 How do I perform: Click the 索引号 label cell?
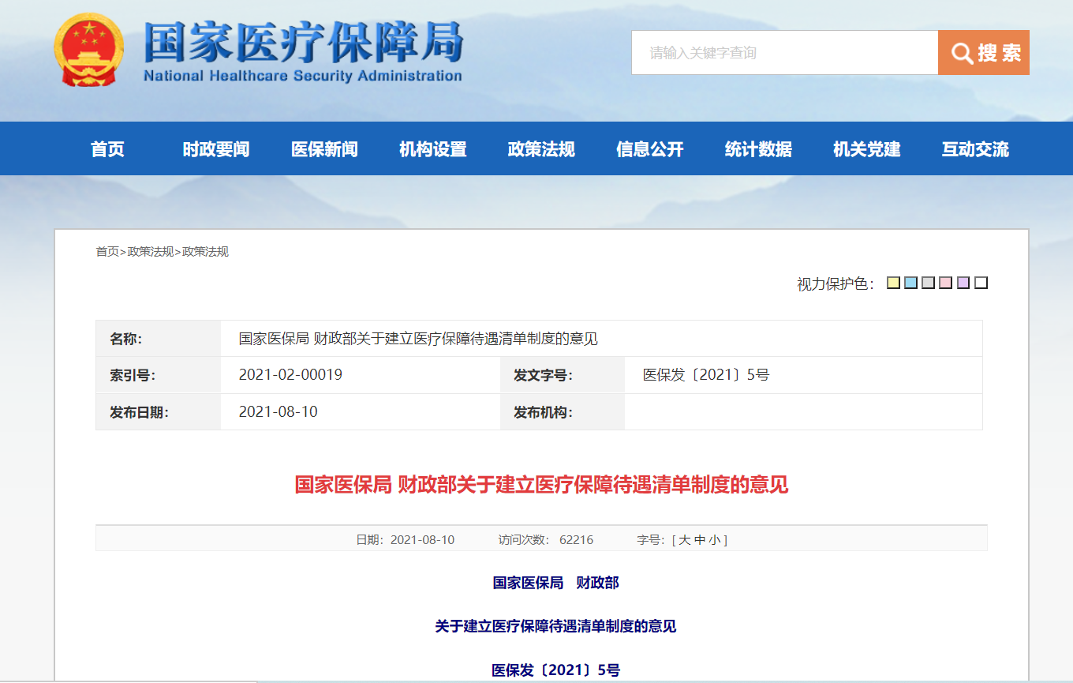158,375
